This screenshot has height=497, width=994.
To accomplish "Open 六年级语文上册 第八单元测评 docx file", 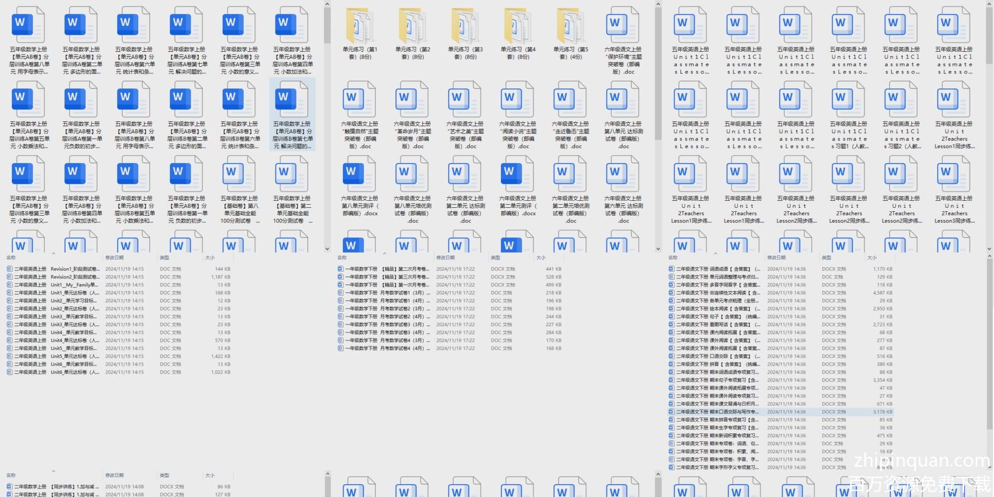I will point(359,175).
